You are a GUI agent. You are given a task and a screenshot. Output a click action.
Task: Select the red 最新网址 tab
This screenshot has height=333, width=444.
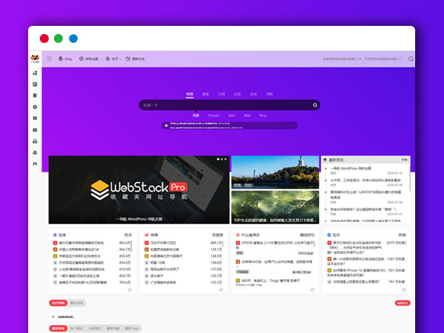point(58,329)
